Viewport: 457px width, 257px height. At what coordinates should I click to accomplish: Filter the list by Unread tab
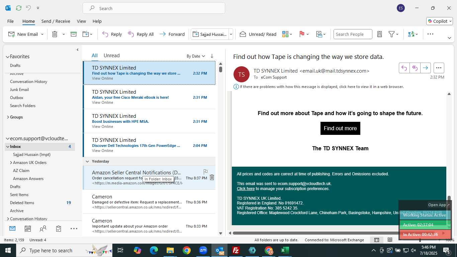111,56
